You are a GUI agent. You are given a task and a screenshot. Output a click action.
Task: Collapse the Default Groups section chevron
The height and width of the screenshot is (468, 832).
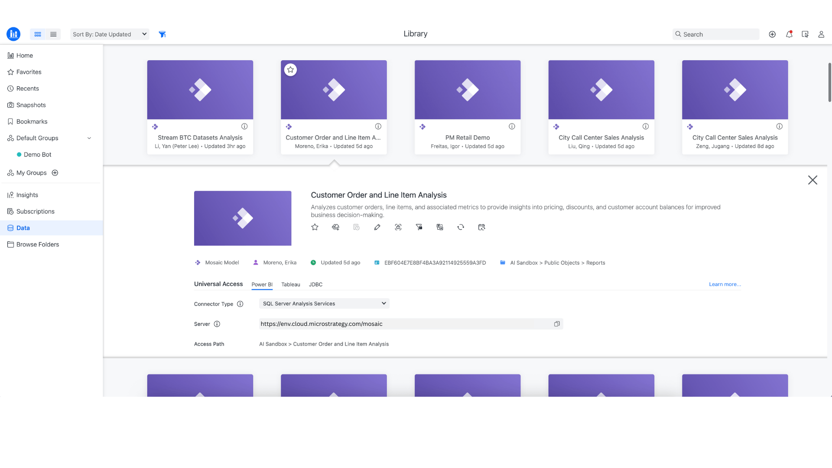tap(89, 138)
